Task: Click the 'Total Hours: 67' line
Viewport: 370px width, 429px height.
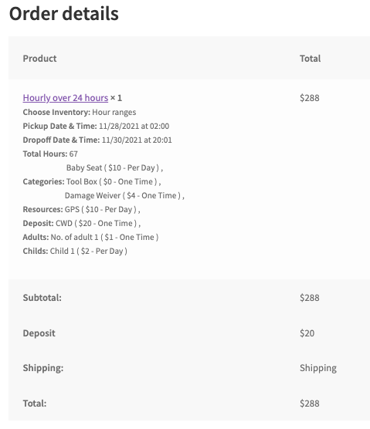Action: tap(50, 154)
